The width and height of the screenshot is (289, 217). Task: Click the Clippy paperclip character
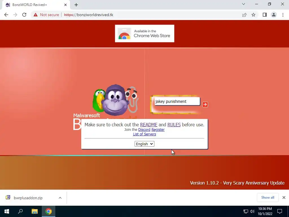pos(132,99)
